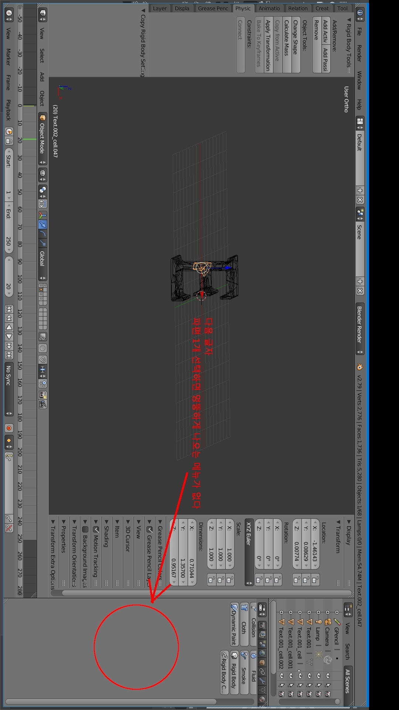Click current frame 20 field

pos(9,277)
